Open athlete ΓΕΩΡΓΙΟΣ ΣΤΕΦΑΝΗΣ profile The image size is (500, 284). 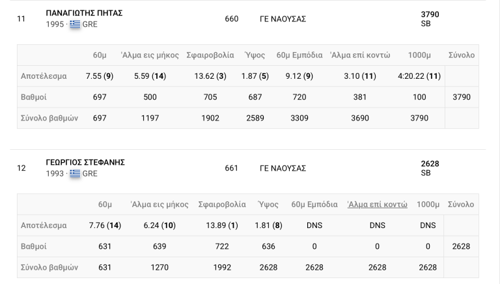point(85,162)
